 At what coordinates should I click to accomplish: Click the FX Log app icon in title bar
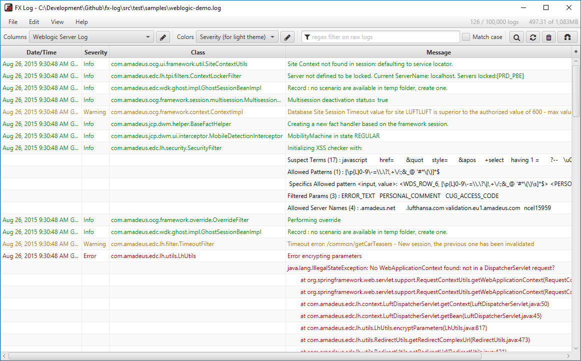tap(8, 8)
